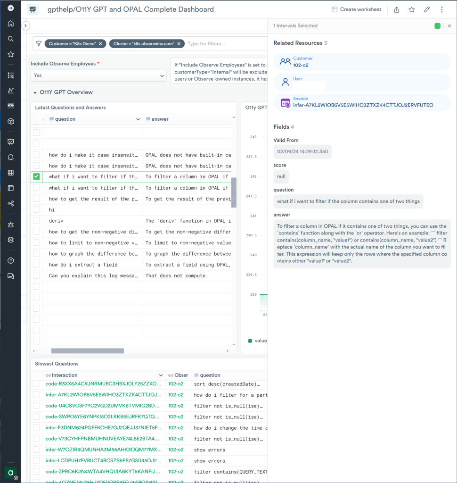457x483 pixels.
Task: Open the chat bubbles icon in sidebar
Action: (x=11, y=276)
